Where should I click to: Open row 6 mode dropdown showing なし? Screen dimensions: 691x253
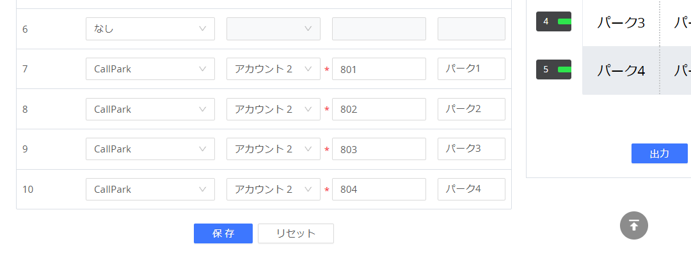click(150, 29)
